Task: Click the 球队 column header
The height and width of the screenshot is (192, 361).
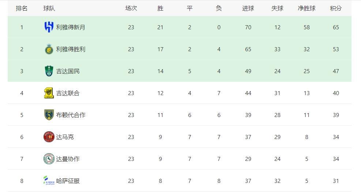Action: [x=49, y=8]
